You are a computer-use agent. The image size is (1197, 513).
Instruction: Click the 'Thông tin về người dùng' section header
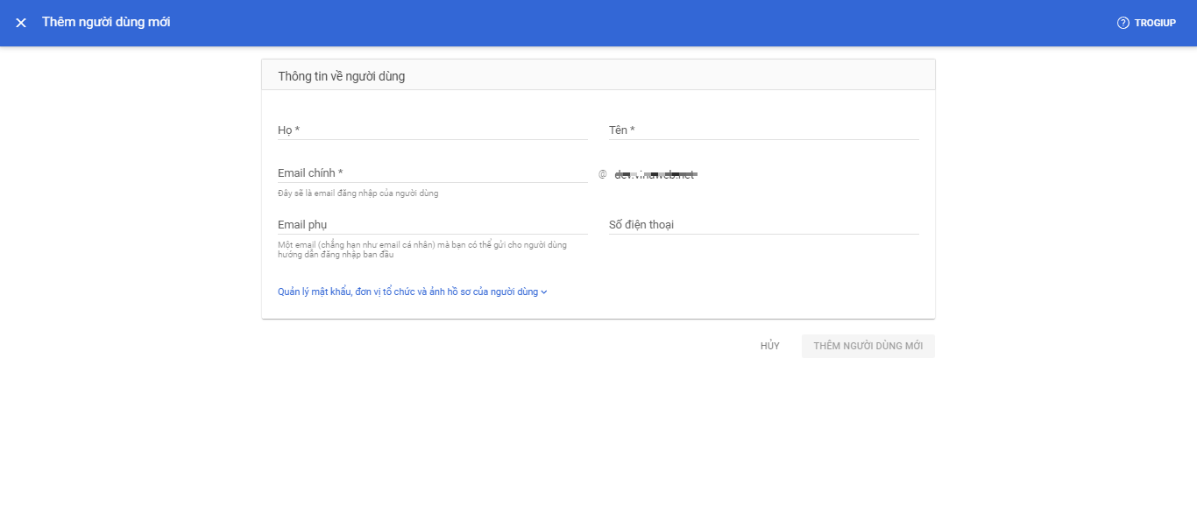pos(341,76)
